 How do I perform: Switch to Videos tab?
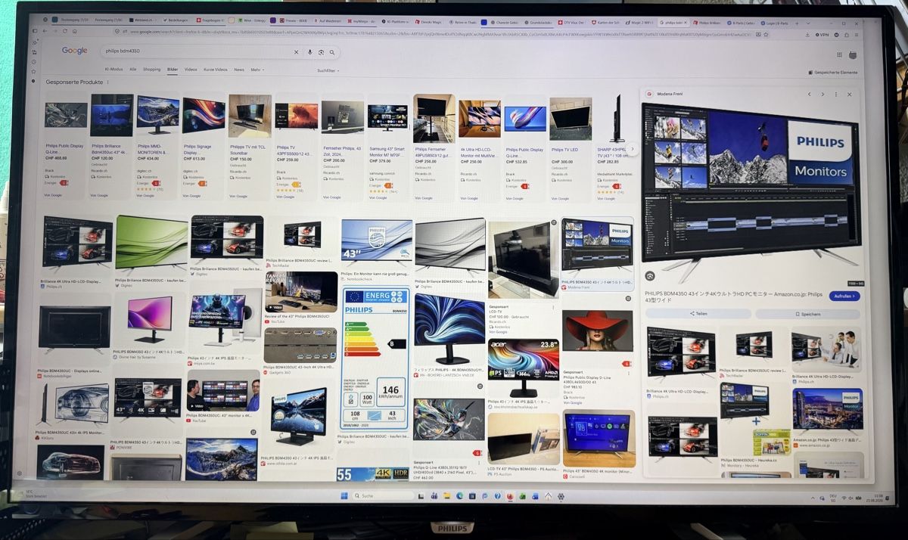(x=191, y=69)
